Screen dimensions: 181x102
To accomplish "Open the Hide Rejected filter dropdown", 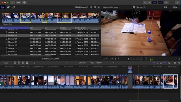I will click(81, 7).
